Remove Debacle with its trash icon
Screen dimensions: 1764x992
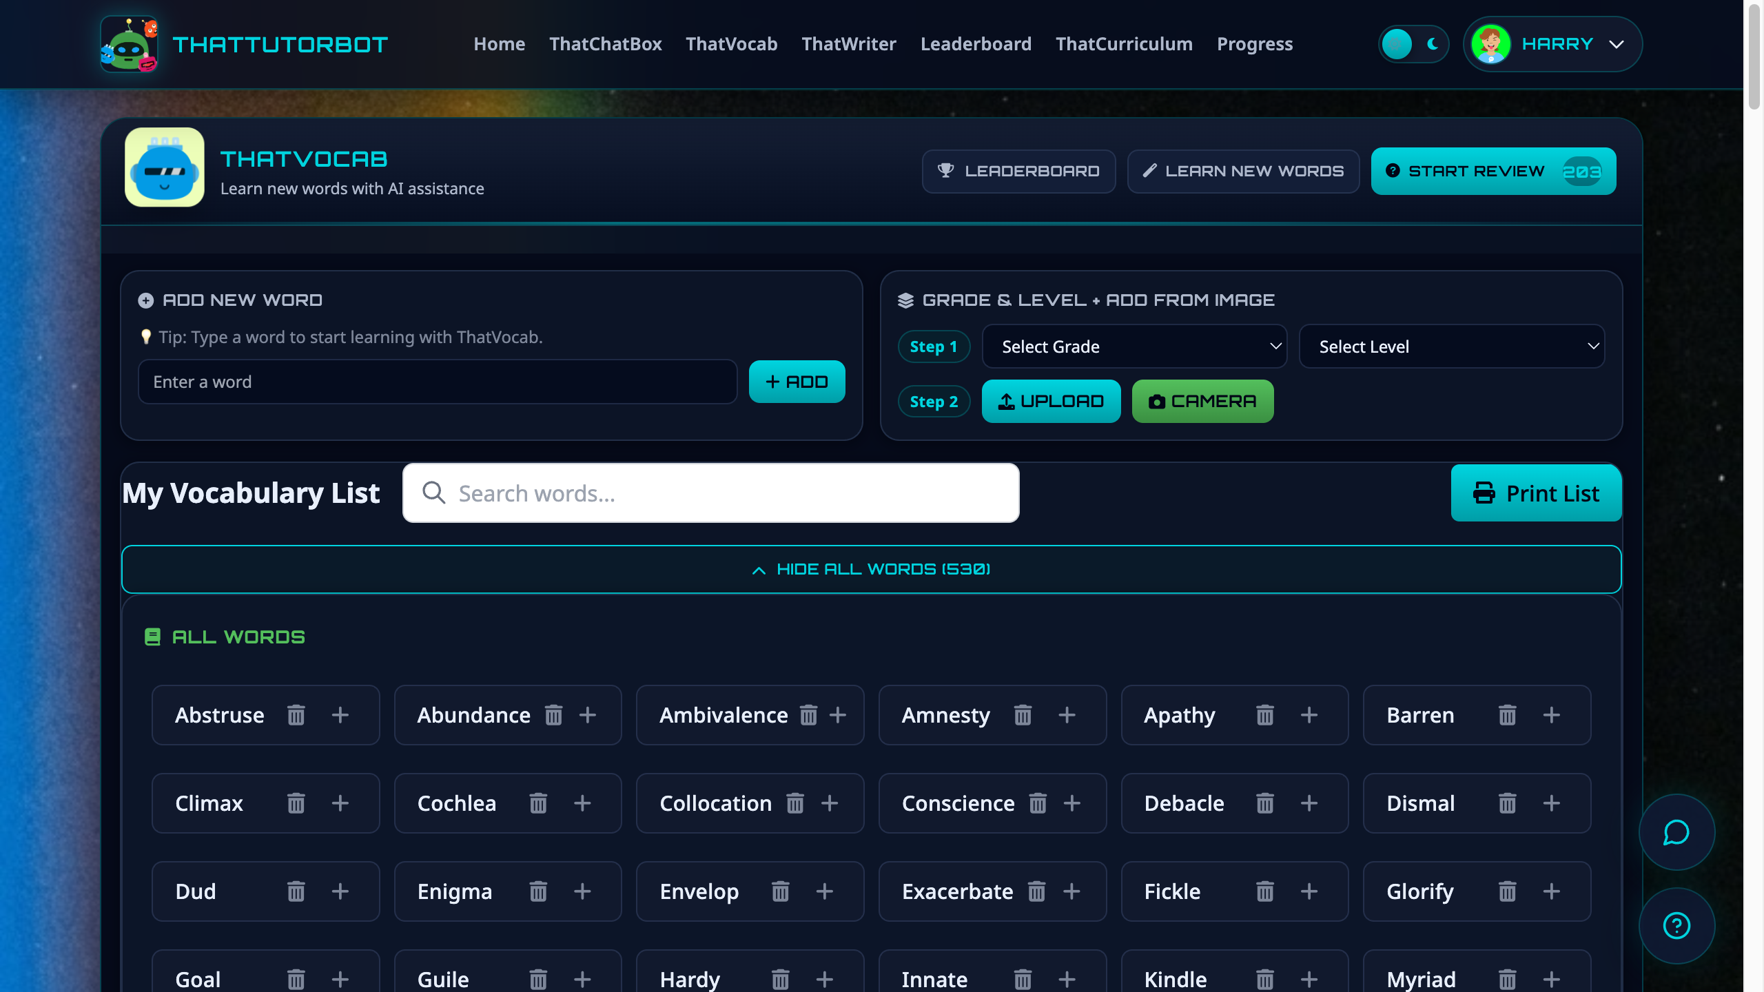tap(1265, 803)
